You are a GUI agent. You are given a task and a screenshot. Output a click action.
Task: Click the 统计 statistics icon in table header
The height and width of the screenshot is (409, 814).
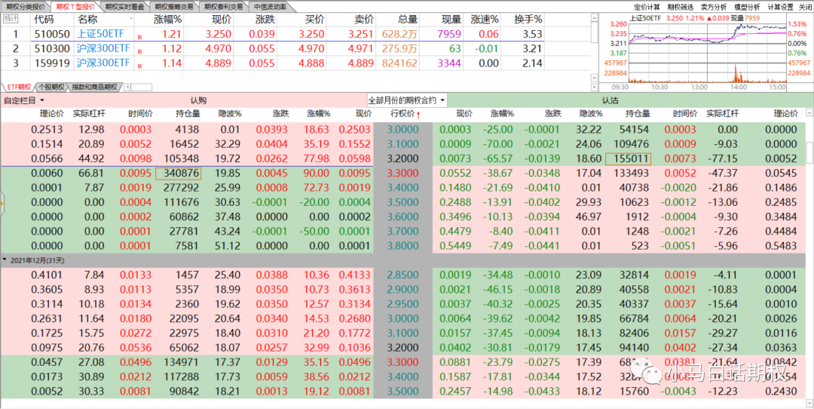[x=11, y=18]
